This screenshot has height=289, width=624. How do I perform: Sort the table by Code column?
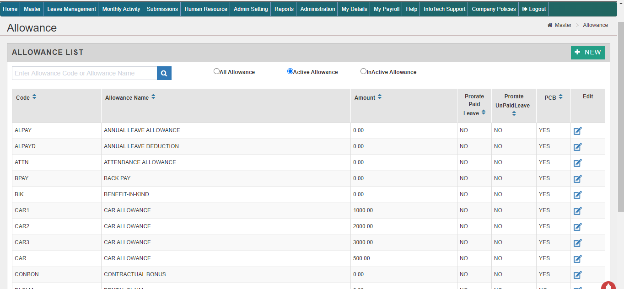[x=34, y=97]
